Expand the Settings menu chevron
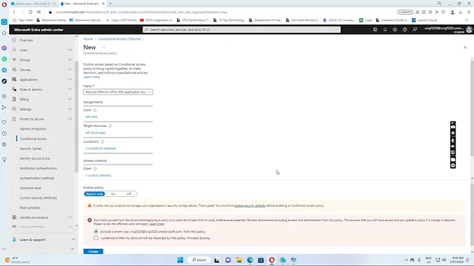Viewport: 474px width, 266px height. pos(70,109)
